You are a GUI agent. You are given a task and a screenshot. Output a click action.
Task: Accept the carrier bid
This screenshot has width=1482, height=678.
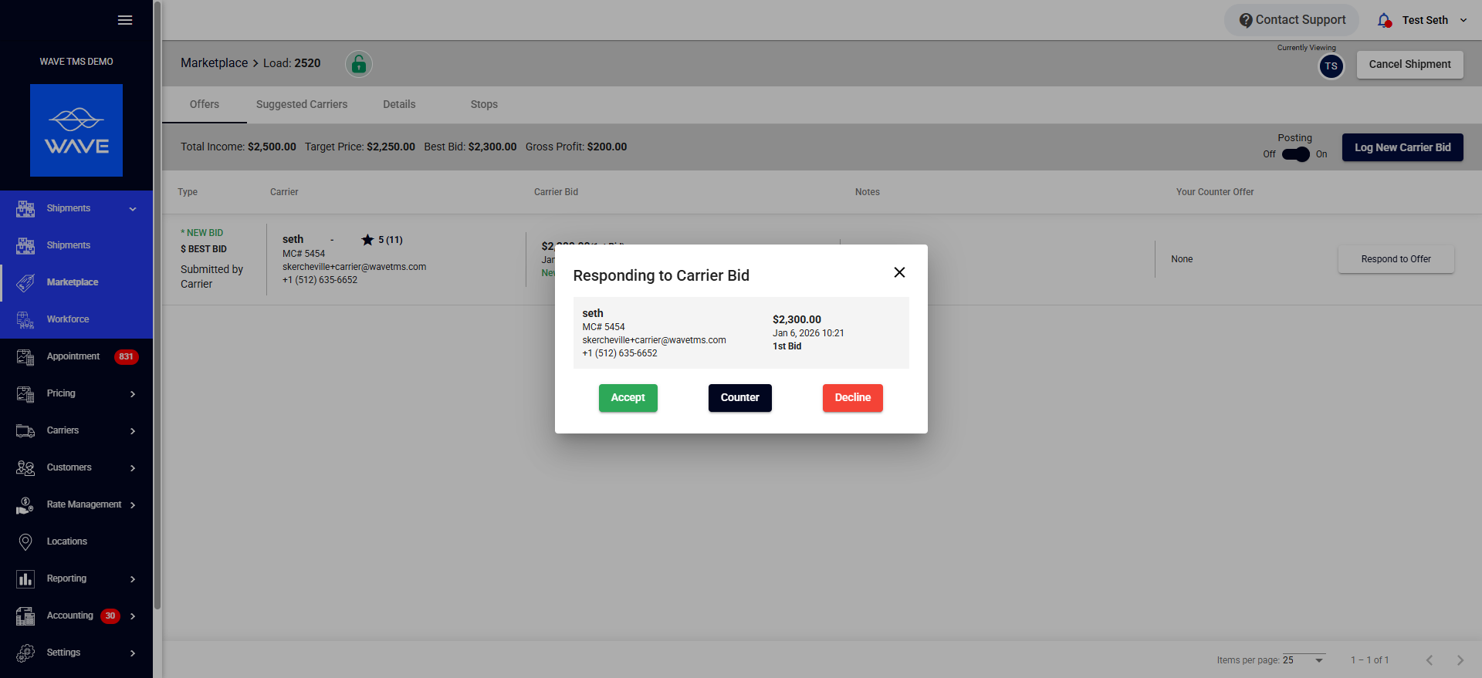tap(628, 398)
